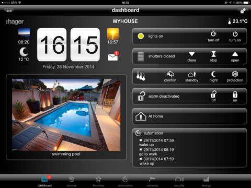Click the lights on status label

click(156, 36)
